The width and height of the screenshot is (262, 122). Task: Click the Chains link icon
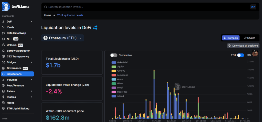tap(245, 38)
